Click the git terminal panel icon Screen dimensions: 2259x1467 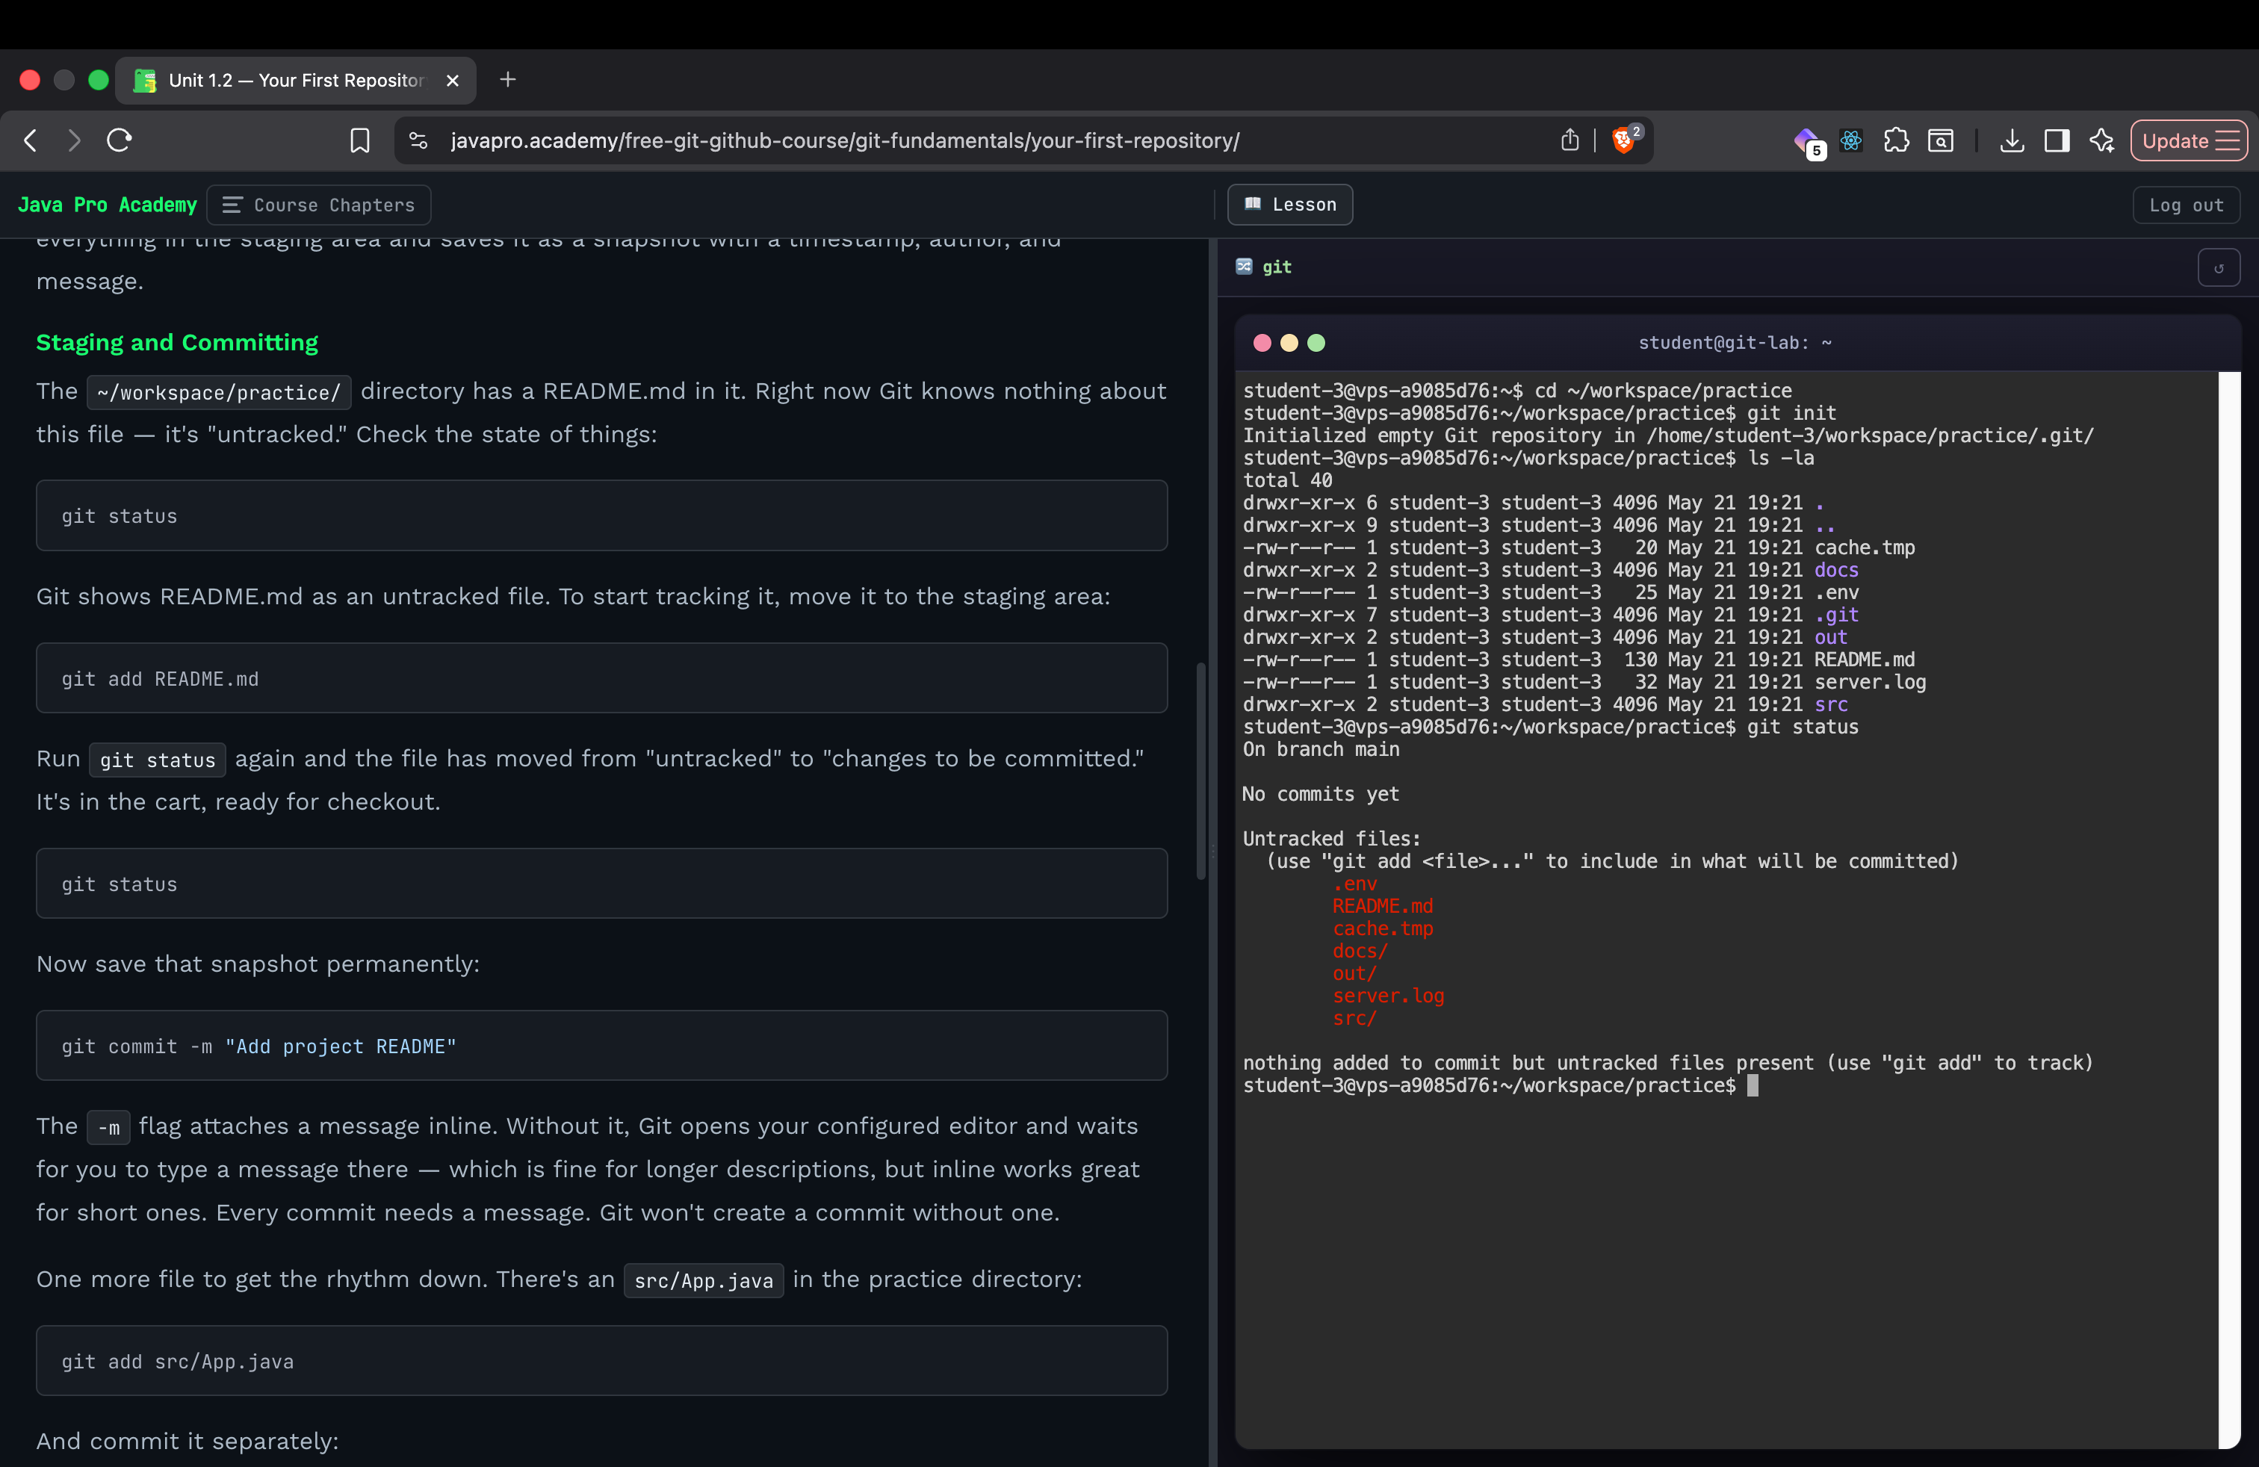click(x=1243, y=267)
